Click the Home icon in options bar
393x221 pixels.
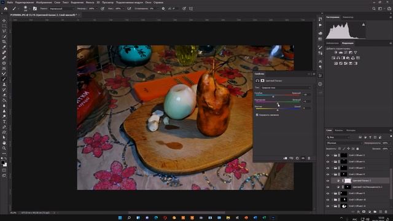pyautogui.click(x=6, y=9)
